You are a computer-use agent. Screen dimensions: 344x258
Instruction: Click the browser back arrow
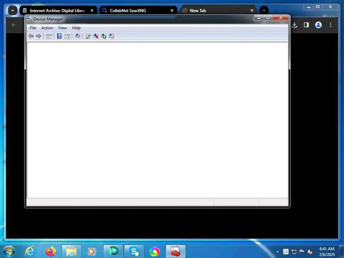tap(13, 25)
